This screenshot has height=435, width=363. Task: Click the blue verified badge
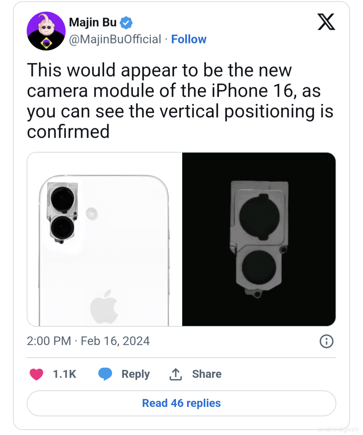(126, 23)
